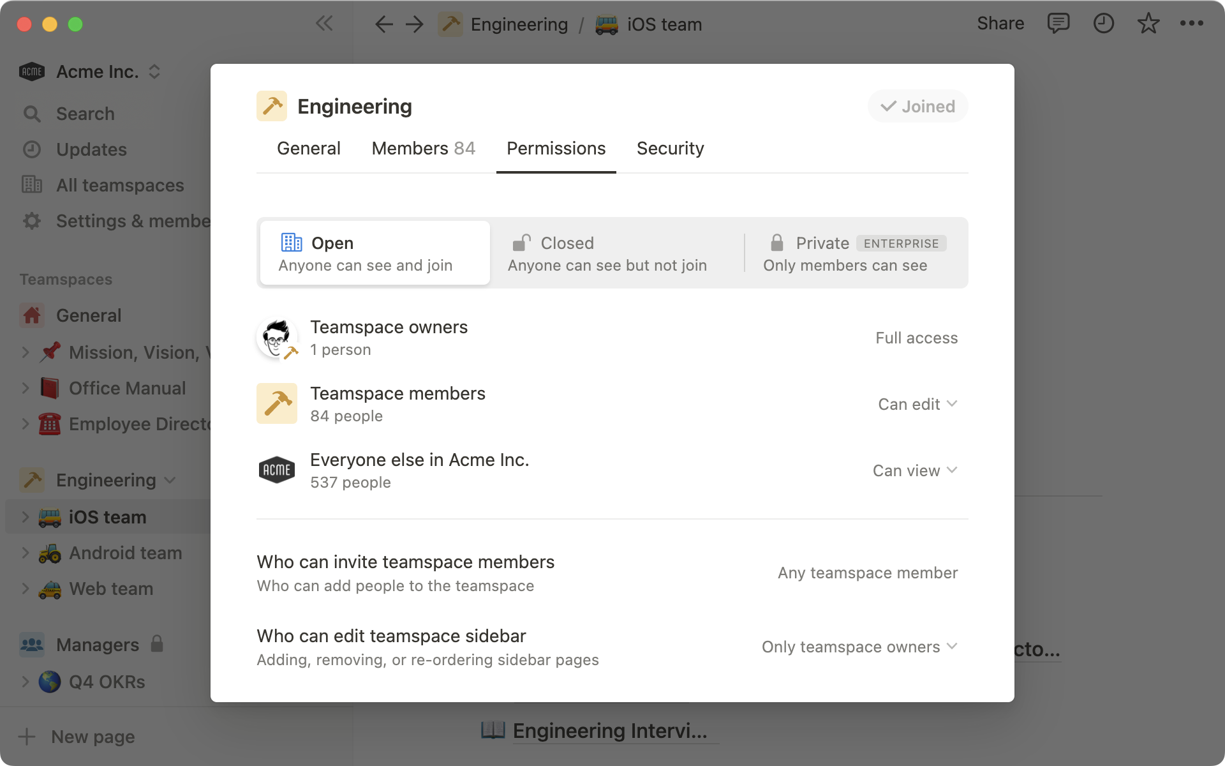Viewport: 1225px width, 766px height.
Task: Click the All teamspaces grid icon
Action: [x=33, y=185]
